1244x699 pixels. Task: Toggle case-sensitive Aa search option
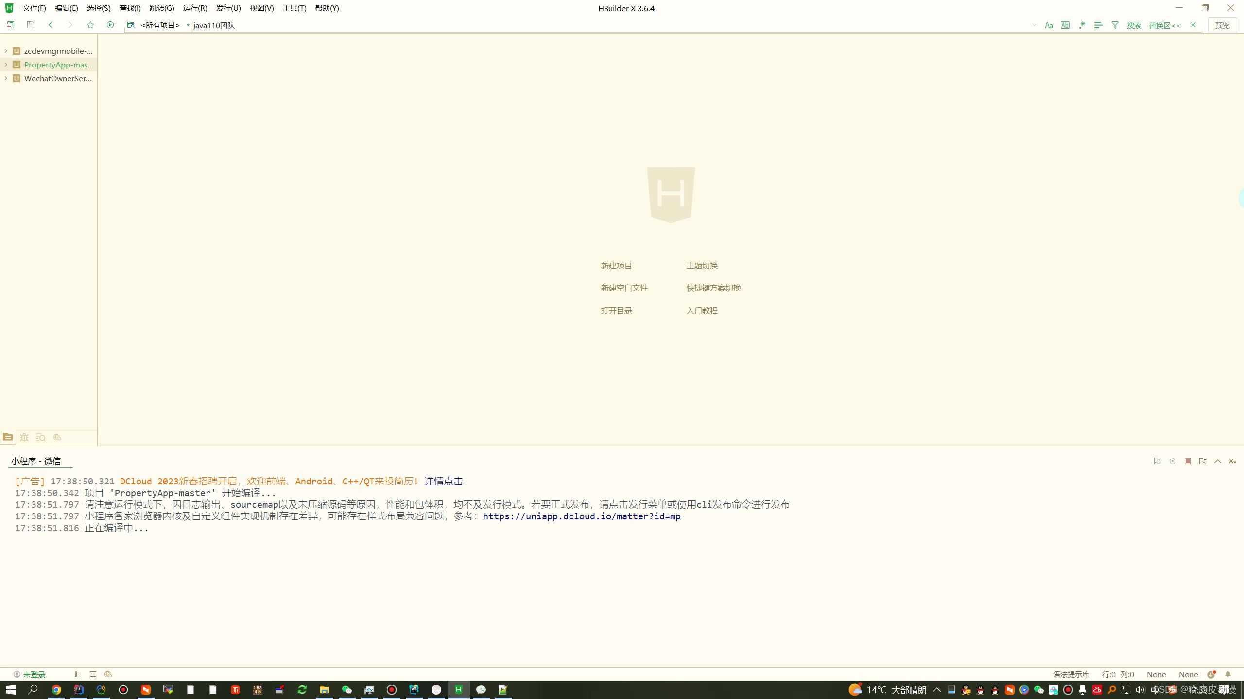[x=1049, y=25]
